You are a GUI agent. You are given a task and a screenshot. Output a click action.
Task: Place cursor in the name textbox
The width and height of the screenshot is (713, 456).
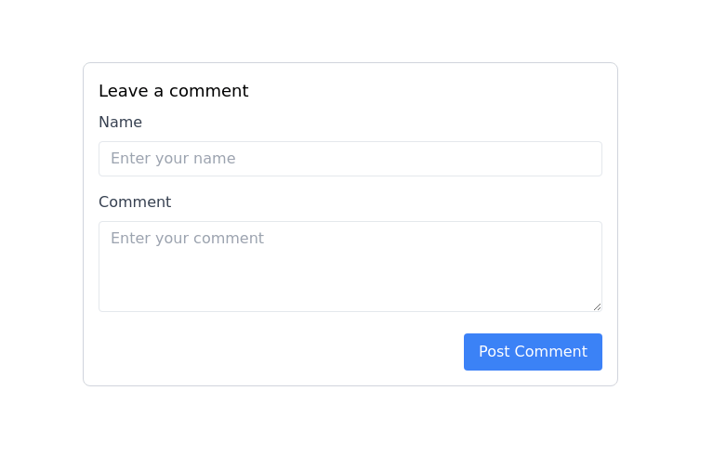[350, 159]
